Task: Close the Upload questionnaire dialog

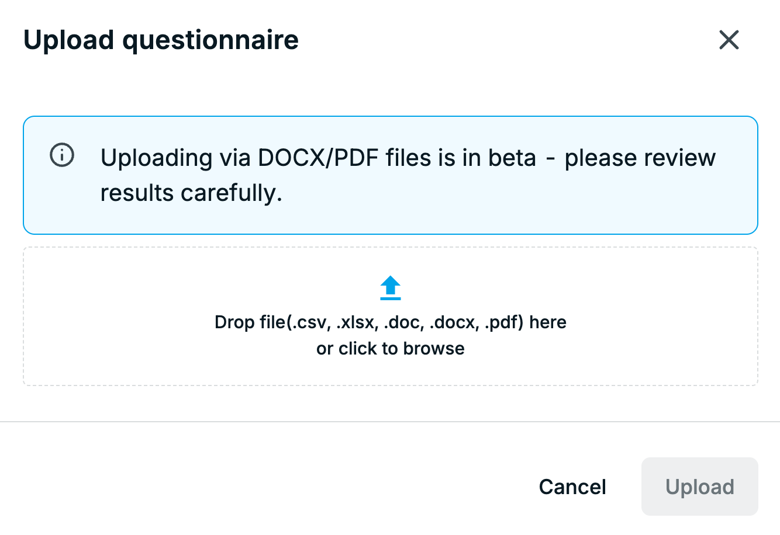Action: [729, 40]
